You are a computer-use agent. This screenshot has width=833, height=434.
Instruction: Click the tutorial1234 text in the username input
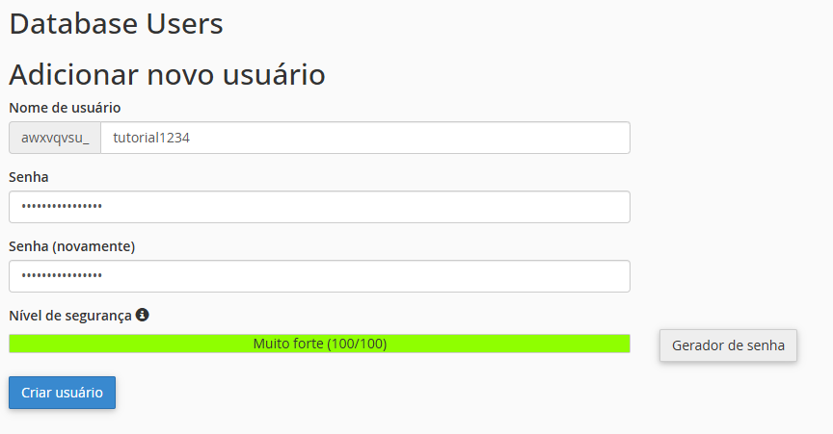[151, 138]
